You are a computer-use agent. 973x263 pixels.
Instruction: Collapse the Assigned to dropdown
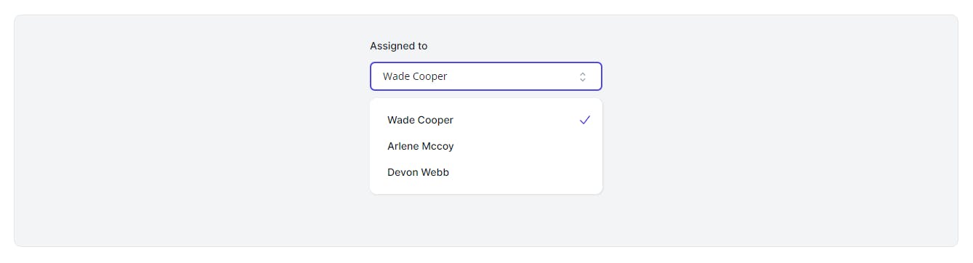(486, 76)
